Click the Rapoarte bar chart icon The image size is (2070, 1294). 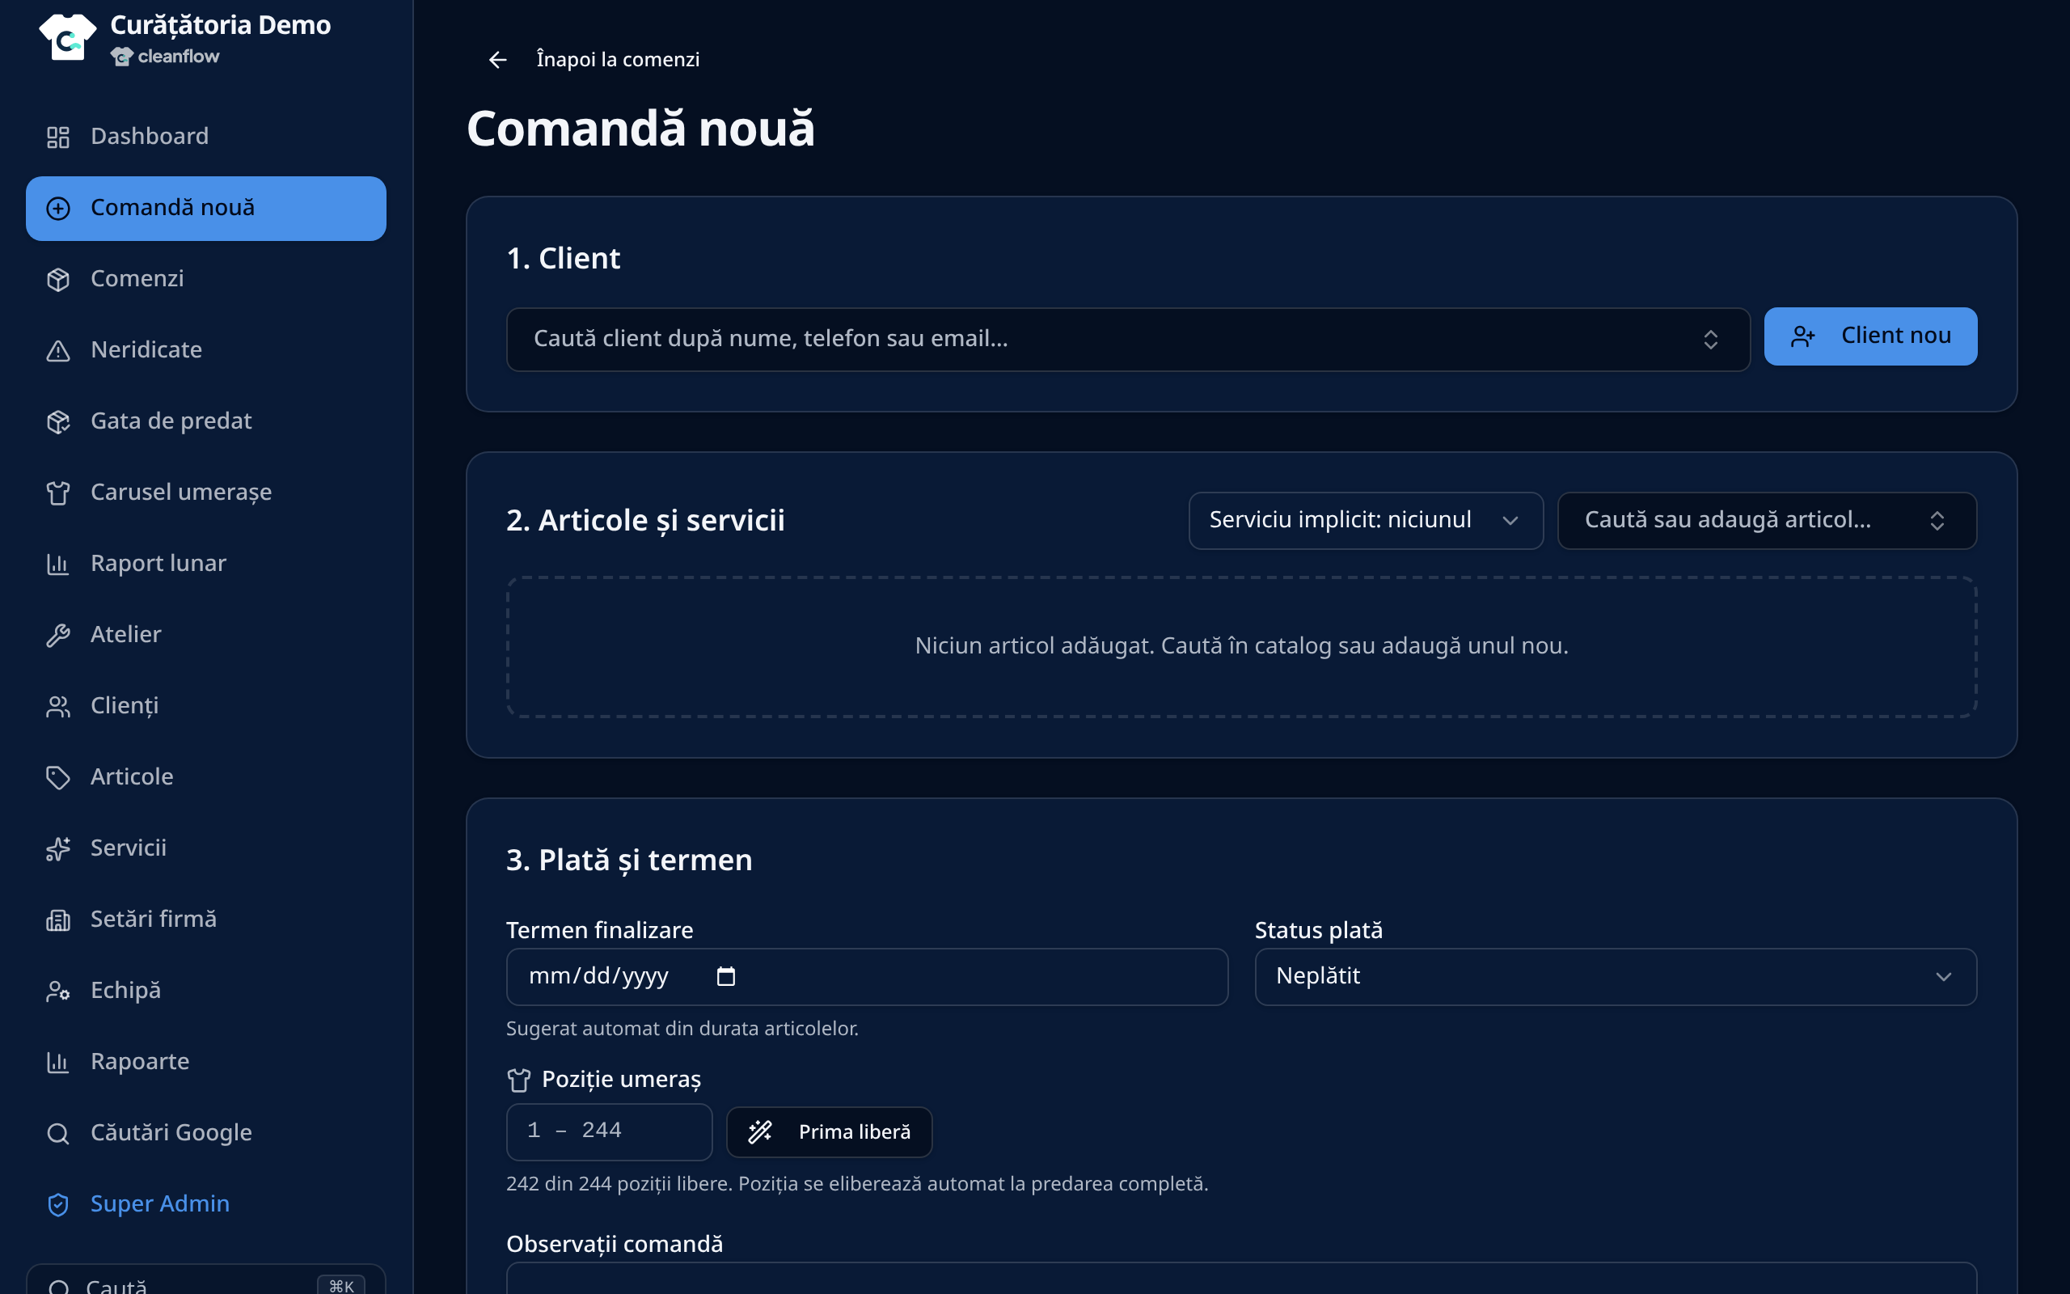click(x=57, y=1061)
